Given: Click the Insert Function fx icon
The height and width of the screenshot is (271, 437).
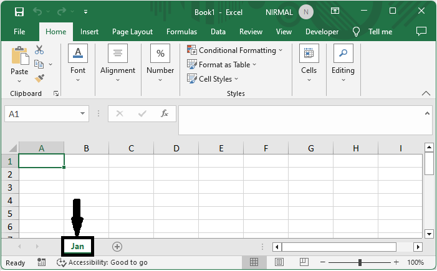Looking at the screenshot, I should click(x=165, y=114).
